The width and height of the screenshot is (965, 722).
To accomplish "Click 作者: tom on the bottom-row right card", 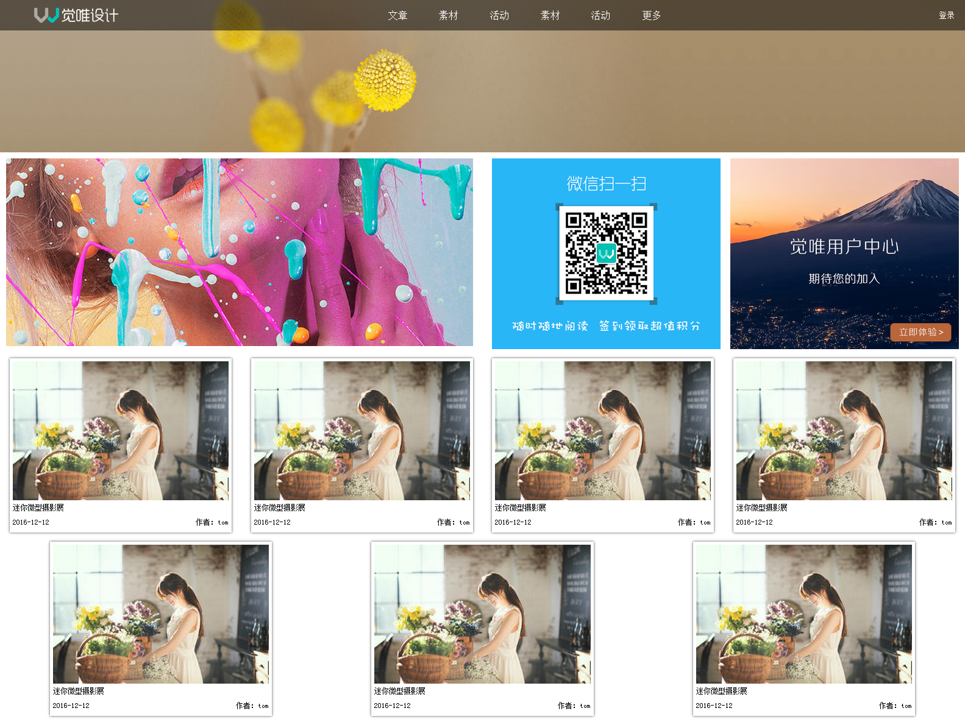I will (895, 706).
